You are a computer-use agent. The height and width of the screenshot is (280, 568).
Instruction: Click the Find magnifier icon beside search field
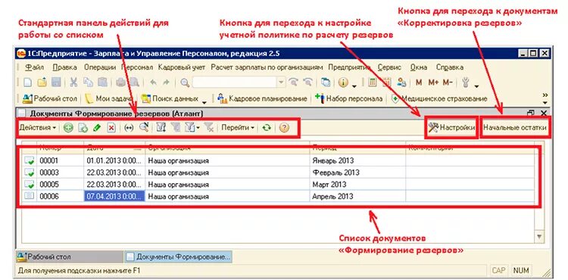pos(185,82)
